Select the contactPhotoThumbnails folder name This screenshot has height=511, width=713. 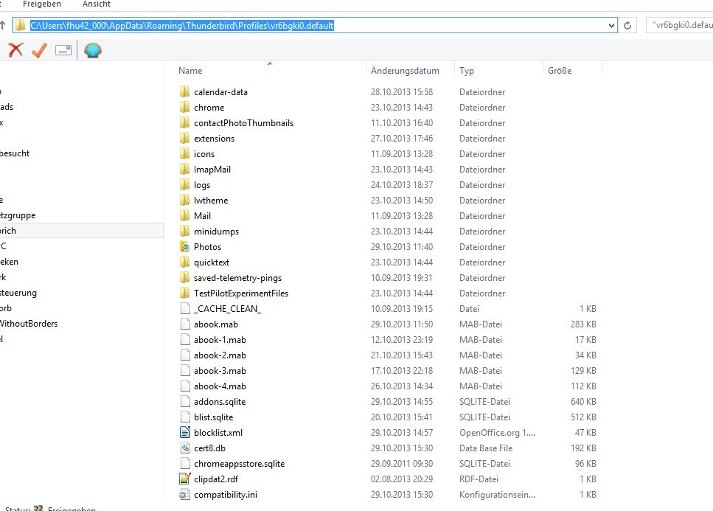[244, 122]
